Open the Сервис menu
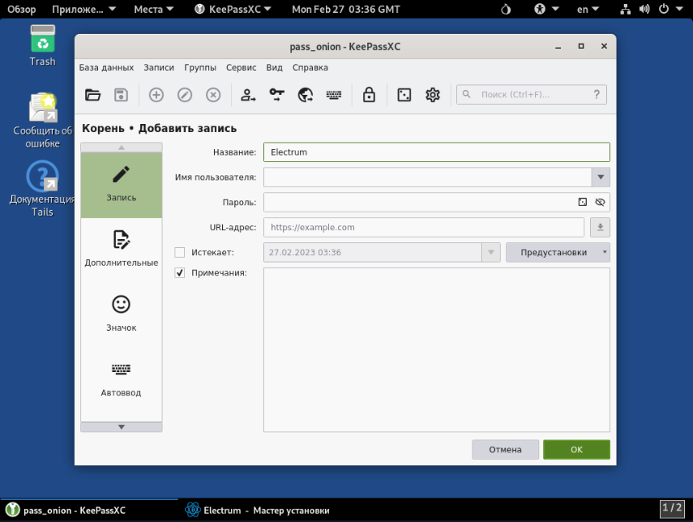This screenshot has height=522, width=693. point(241,68)
